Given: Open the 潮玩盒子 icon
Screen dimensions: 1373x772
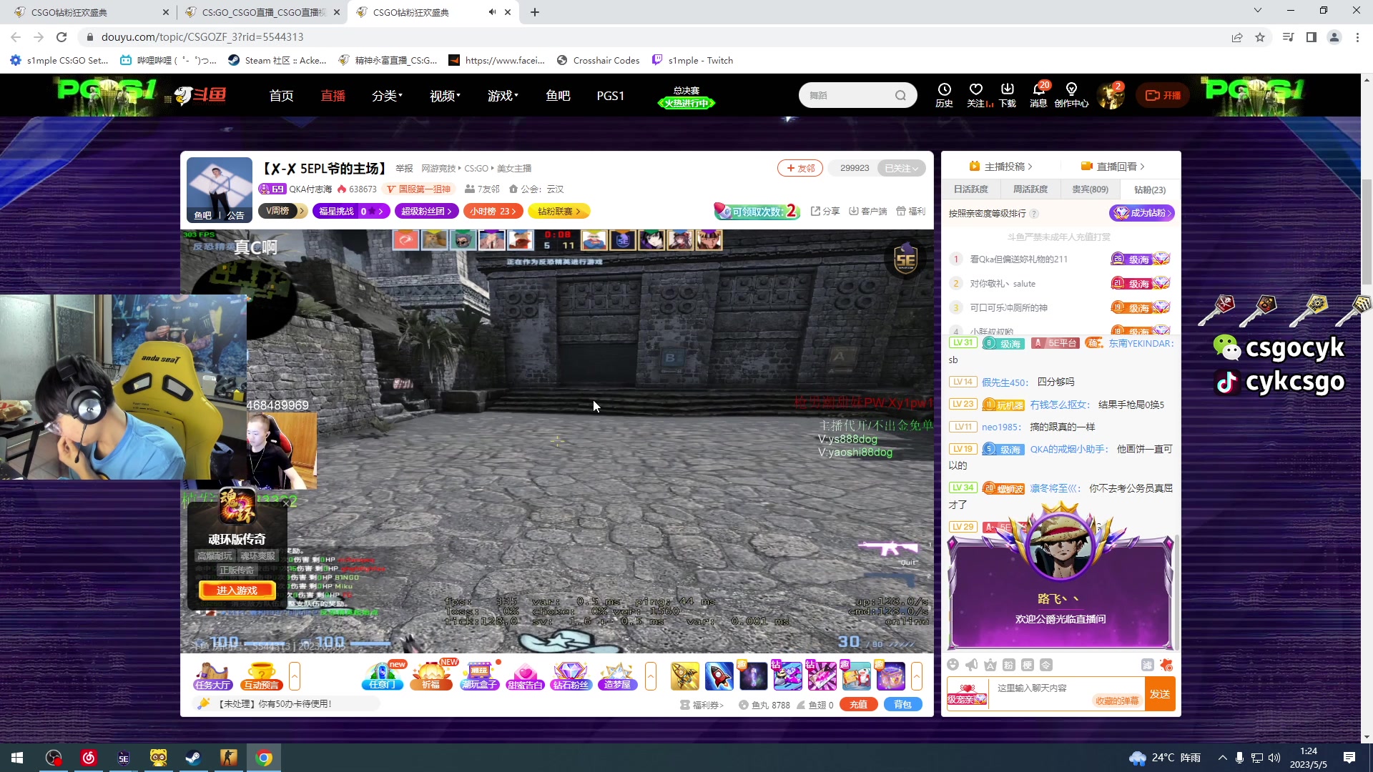Looking at the screenshot, I should point(479,675).
